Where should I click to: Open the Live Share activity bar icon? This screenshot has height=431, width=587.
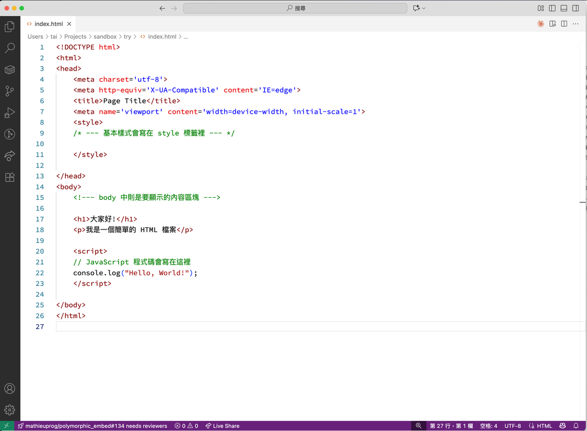pyautogui.click(x=10, y=156)
